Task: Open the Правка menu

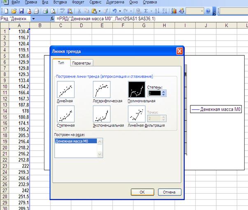Action: coord(31,2)
